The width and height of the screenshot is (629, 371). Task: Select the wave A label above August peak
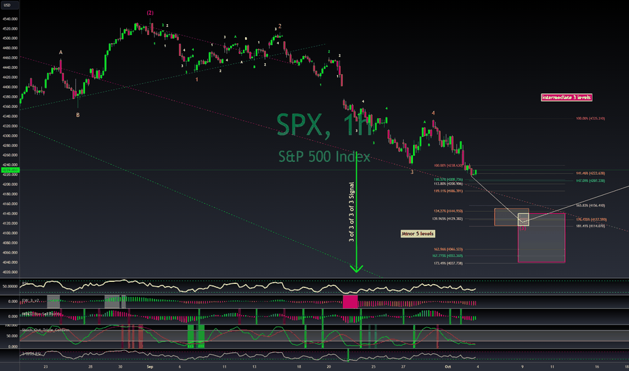click(x=61, y=53)
